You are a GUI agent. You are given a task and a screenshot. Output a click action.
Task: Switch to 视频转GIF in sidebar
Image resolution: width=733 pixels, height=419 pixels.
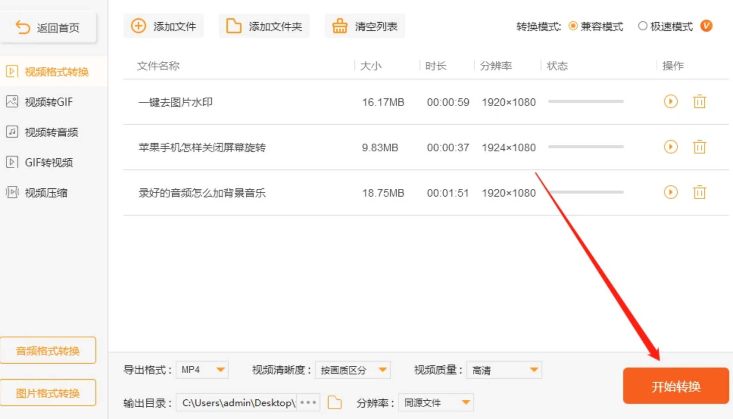point(48,102)
